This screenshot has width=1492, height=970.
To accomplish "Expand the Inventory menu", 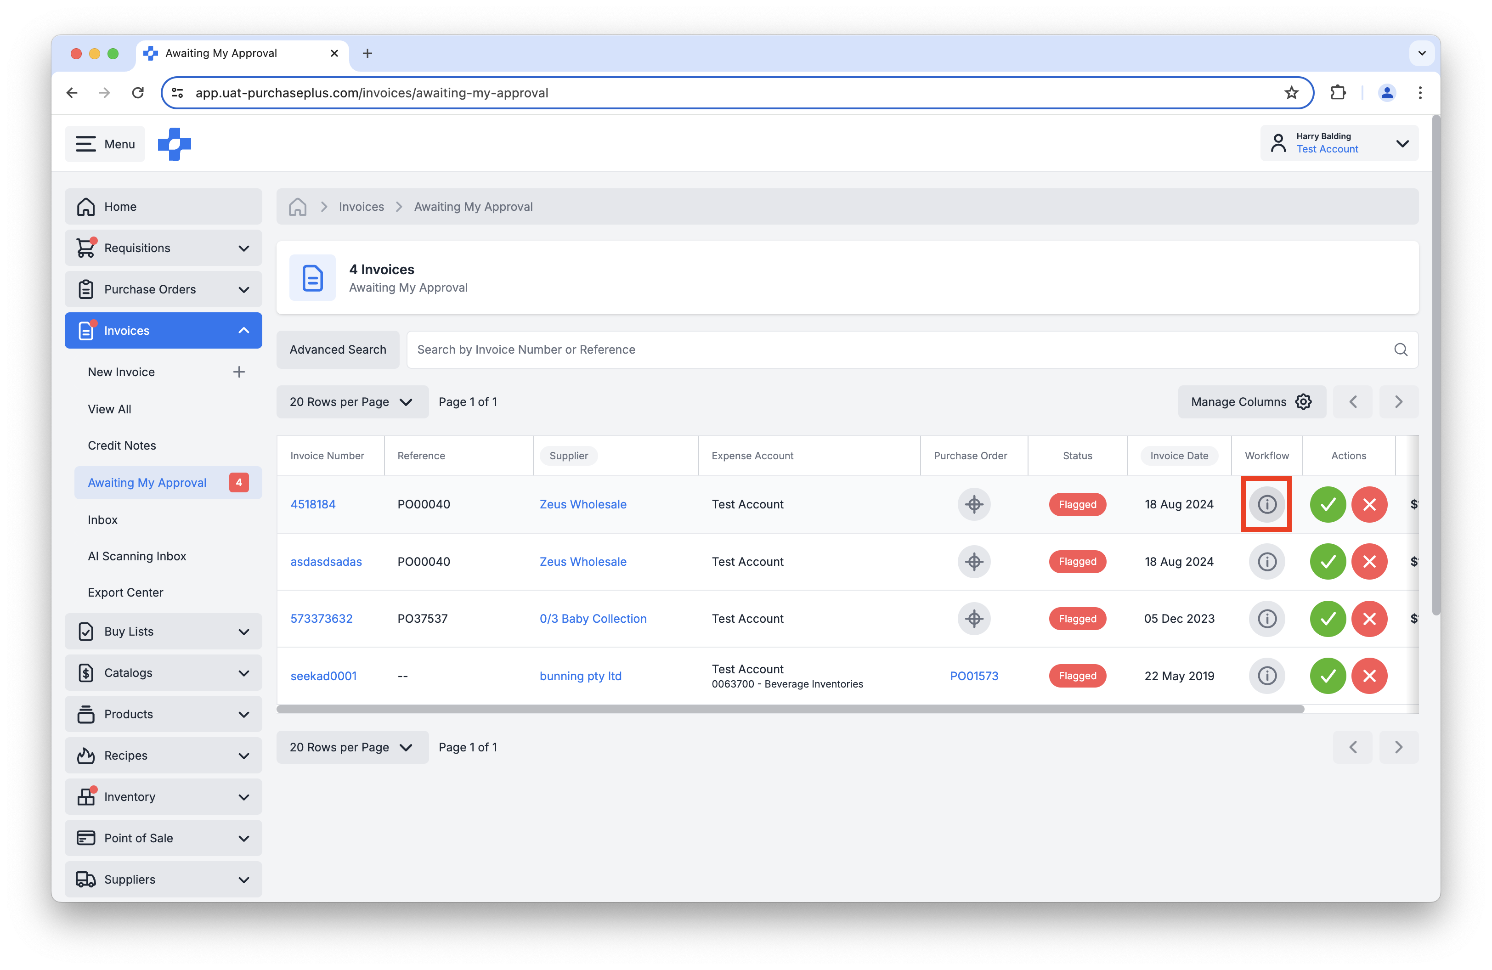I will click(163, 797).
